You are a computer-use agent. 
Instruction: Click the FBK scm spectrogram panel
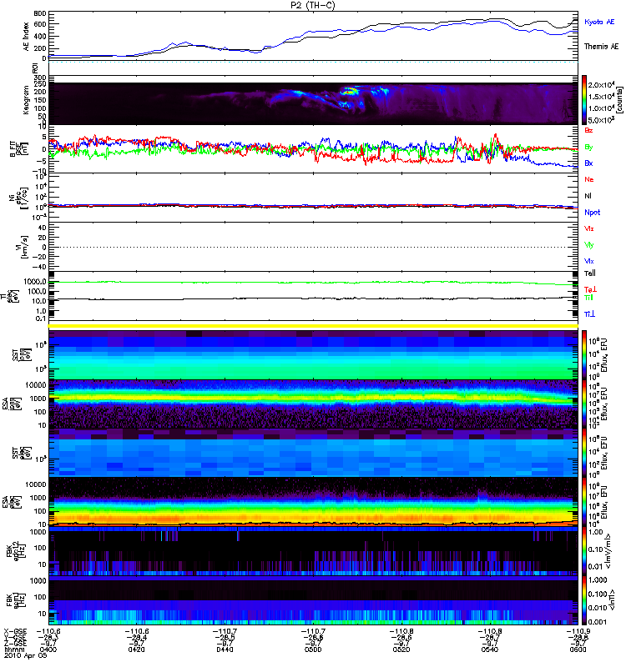tap(313, 599)
